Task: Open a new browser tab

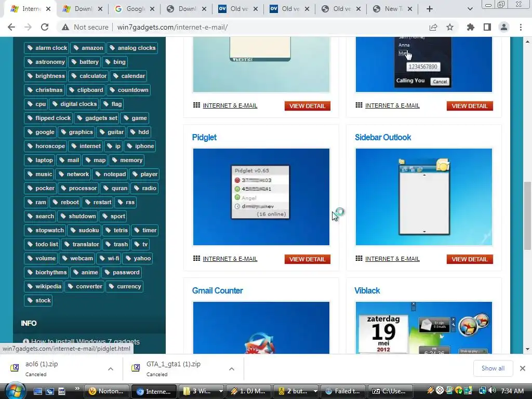Action: click(430, 9)
